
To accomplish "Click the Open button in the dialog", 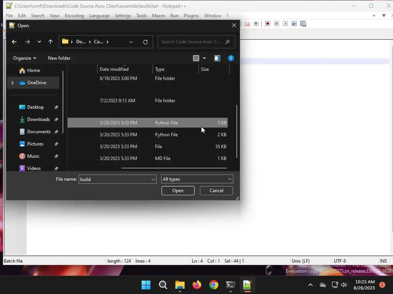I will click(x=178, y=191).
